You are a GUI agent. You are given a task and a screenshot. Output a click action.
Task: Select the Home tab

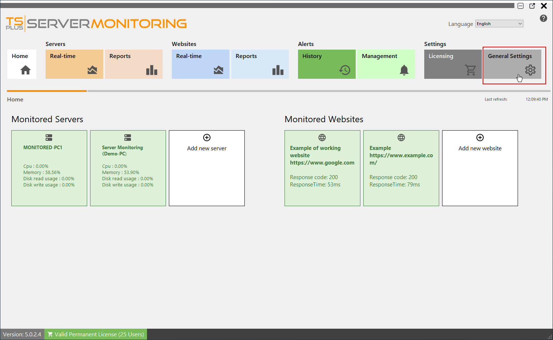click(22, 64)
